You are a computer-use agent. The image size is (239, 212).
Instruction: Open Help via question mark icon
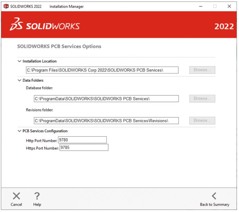click(x=37, y=196)
